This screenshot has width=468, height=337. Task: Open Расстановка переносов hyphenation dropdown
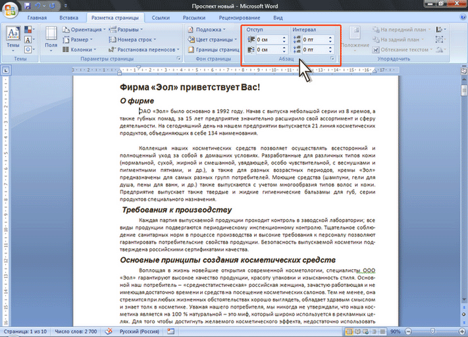point(144,49)
